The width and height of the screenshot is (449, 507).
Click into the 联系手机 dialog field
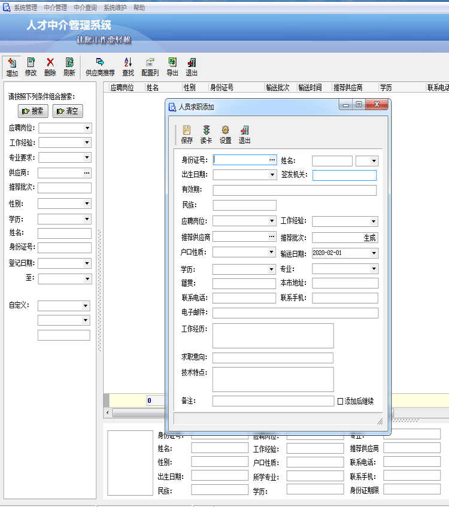coord(345,298)
